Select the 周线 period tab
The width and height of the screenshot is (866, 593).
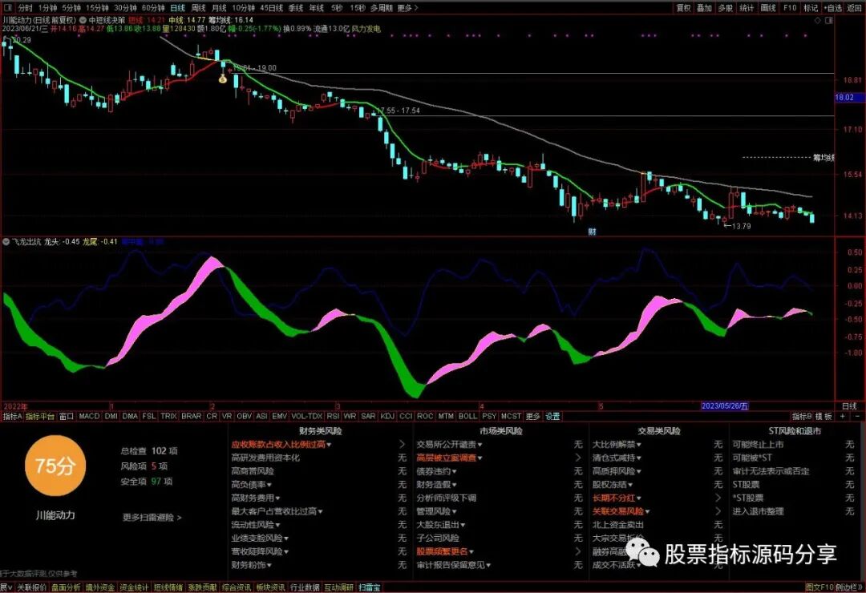tap(198, 8)
